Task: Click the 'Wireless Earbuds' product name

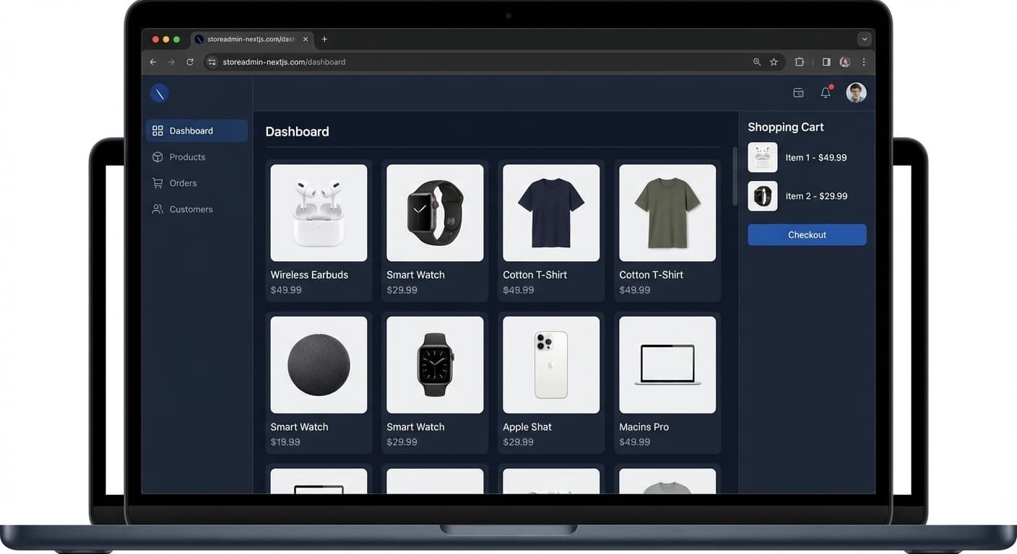Action: click(309, 275)
